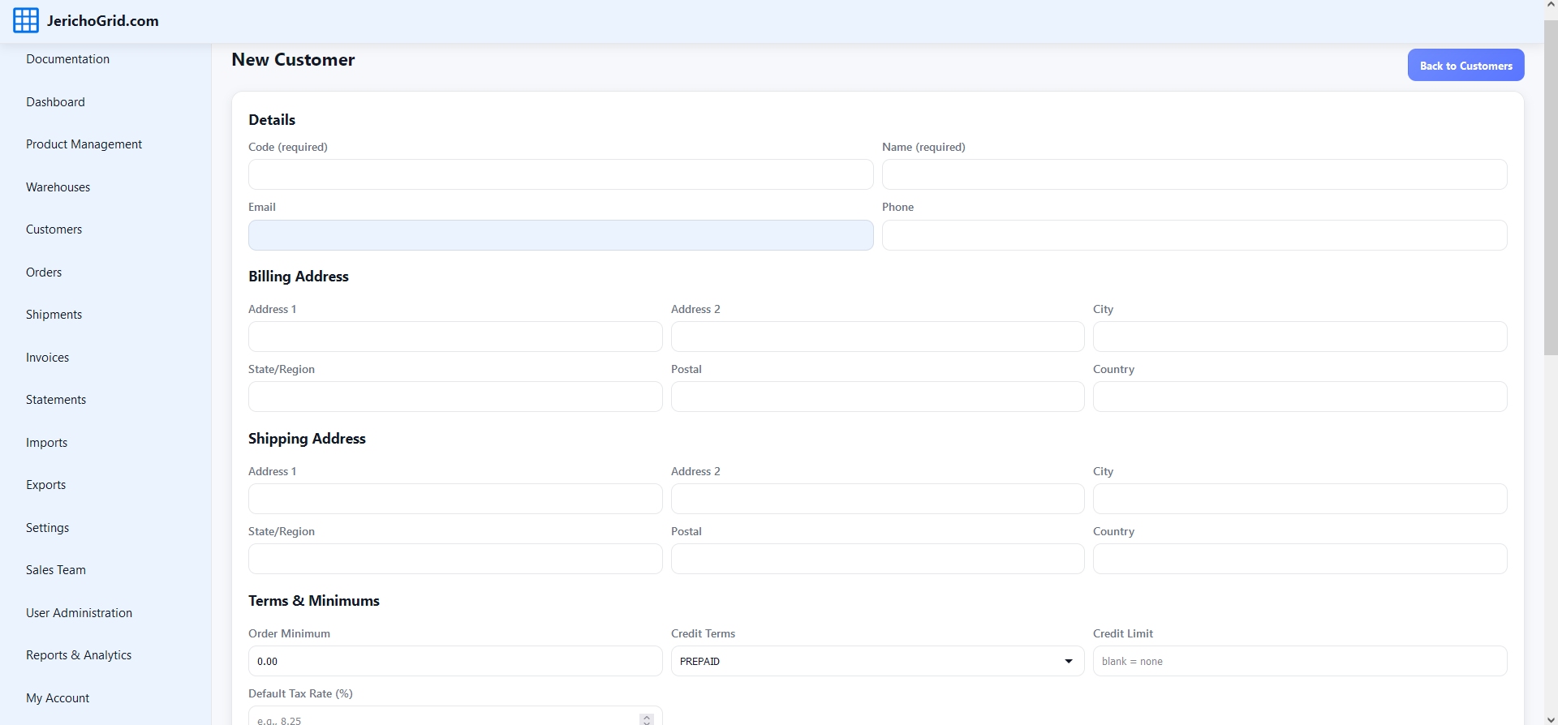
Task: Click the JerichoGrid.com site title link
Action: tap(102, 21)
